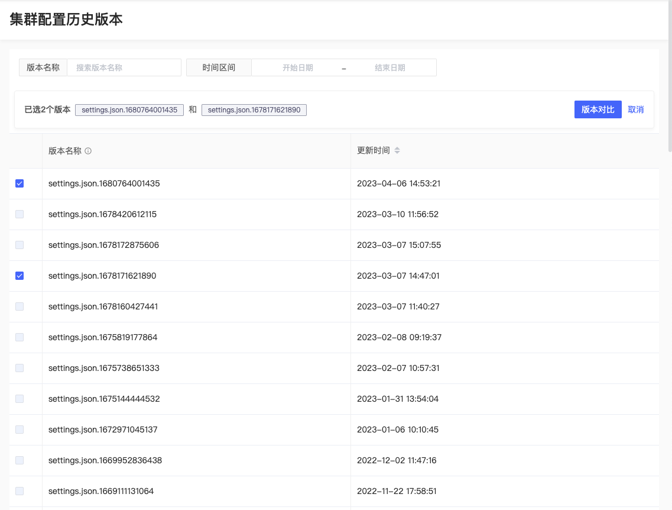Click timestamp 2023-02-07 10:57:31
The height and width of the screenshot is (510, 672).
pos(398,368)
